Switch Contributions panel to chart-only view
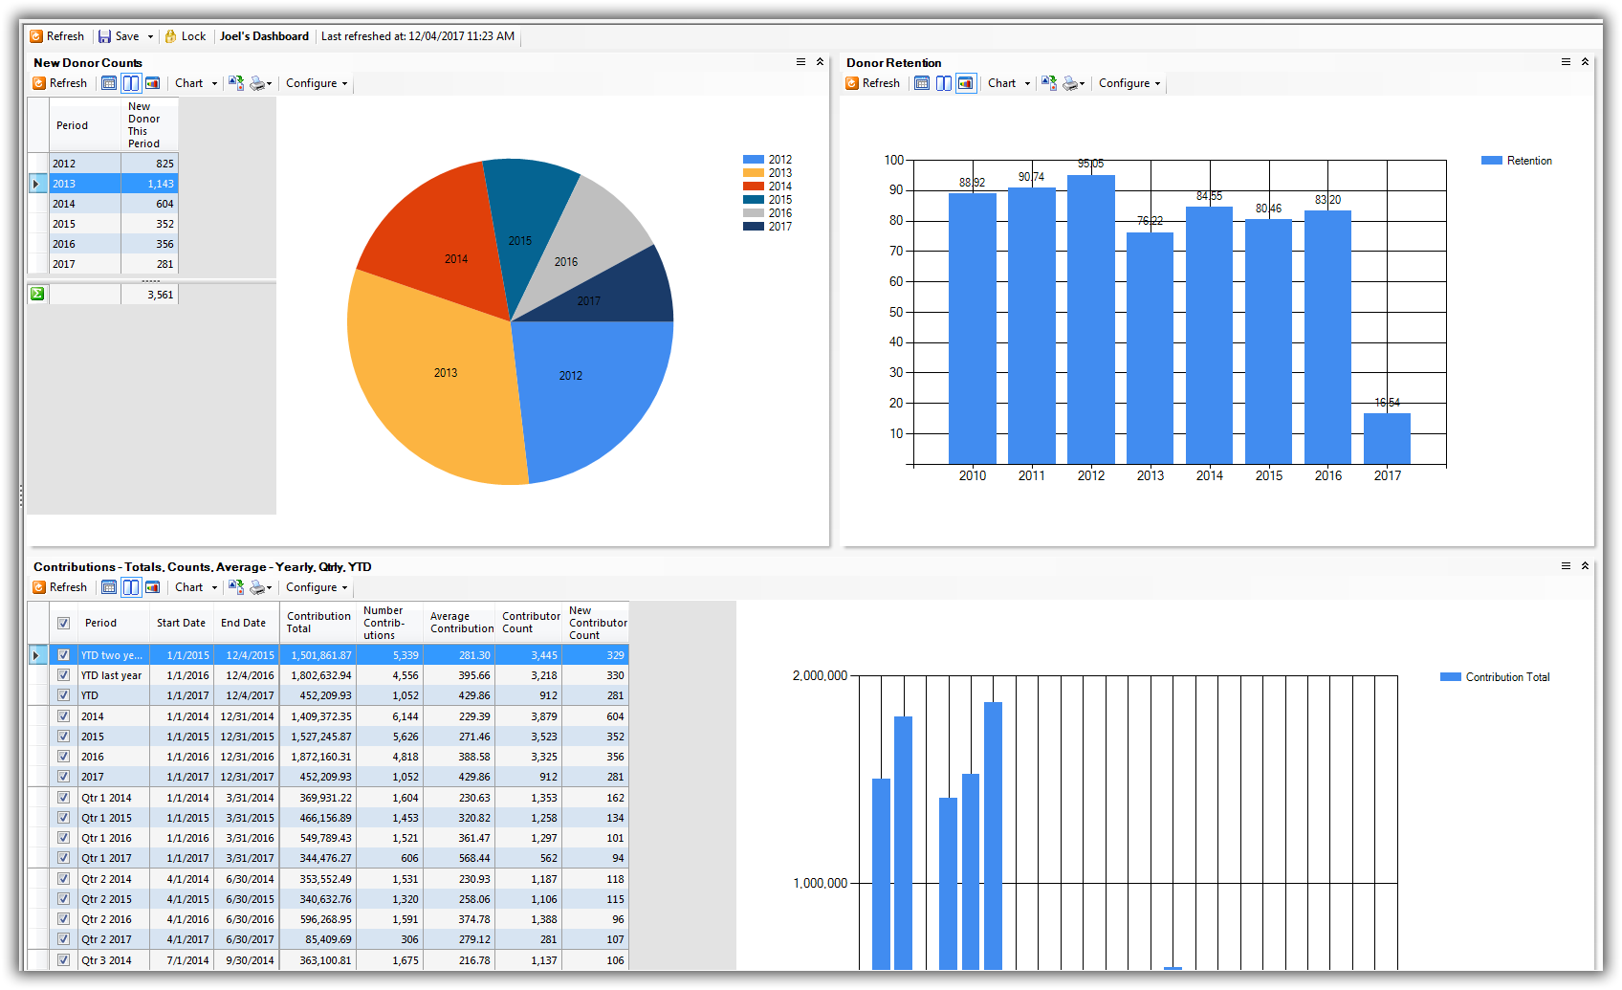 coord(152,587)
